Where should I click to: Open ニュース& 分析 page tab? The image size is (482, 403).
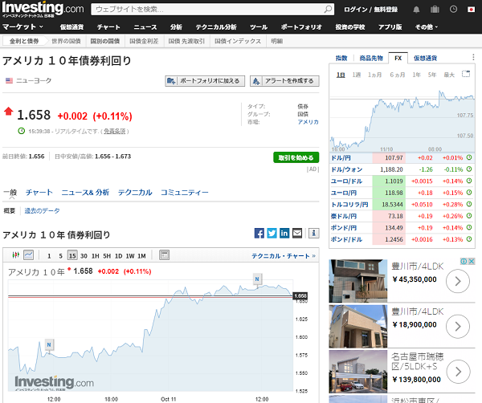[x=85, y=193]
